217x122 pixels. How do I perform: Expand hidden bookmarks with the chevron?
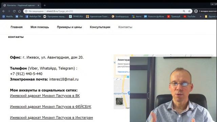click(200, 17)
